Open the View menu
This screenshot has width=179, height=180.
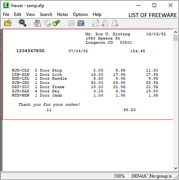click(x=31, y=14)
